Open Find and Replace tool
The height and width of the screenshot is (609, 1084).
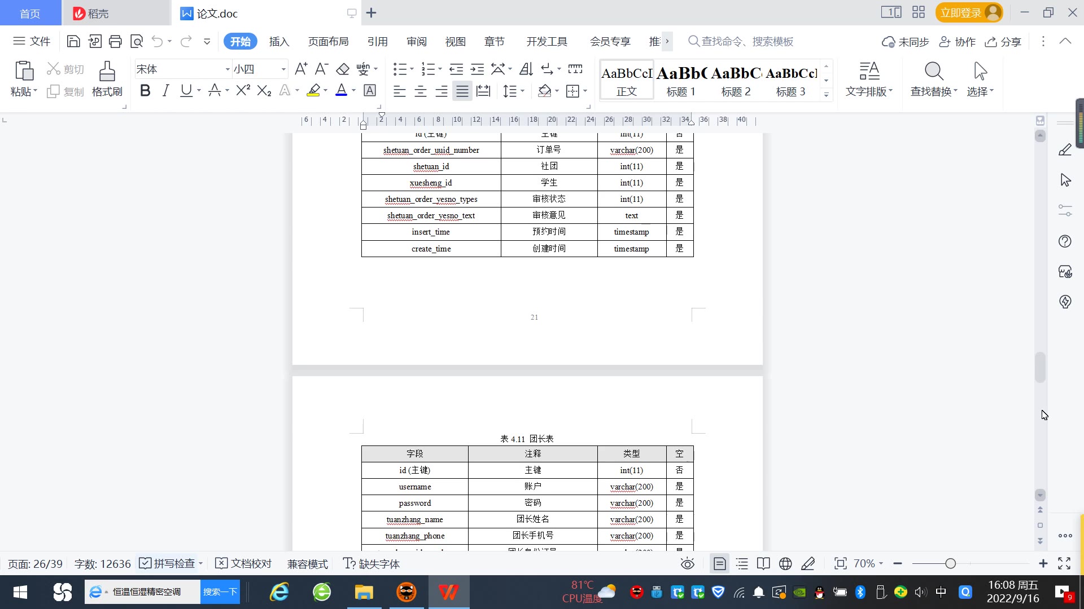coord(934,79)
